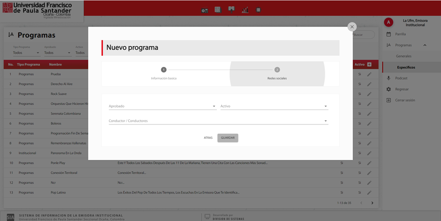Open the Parrilla menu item
Screen dimensions: 441x221
pyautogui.click(x=400, y=34)
